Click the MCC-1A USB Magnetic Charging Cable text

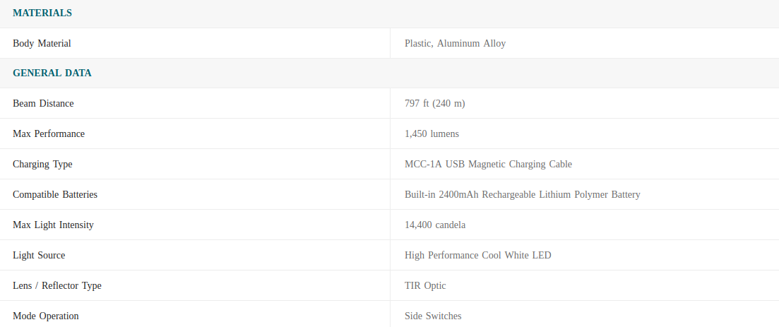[x=488, y=164]
